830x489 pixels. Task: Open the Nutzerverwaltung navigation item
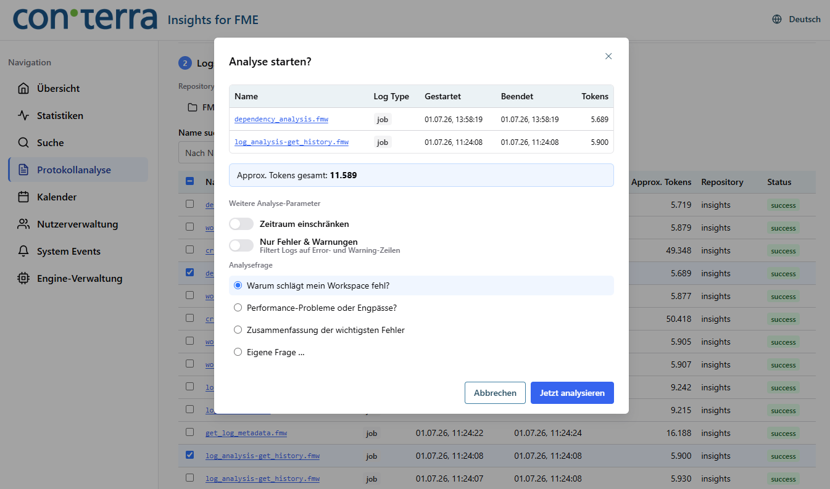click(x=78, y=224)
